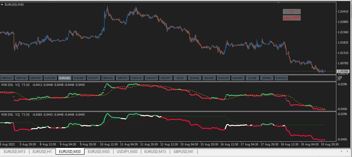Open the EURUSD,M15 tab adjacent to GBPUSD,M1
Screen dimensions: 352x157
[x=155, y=152]
